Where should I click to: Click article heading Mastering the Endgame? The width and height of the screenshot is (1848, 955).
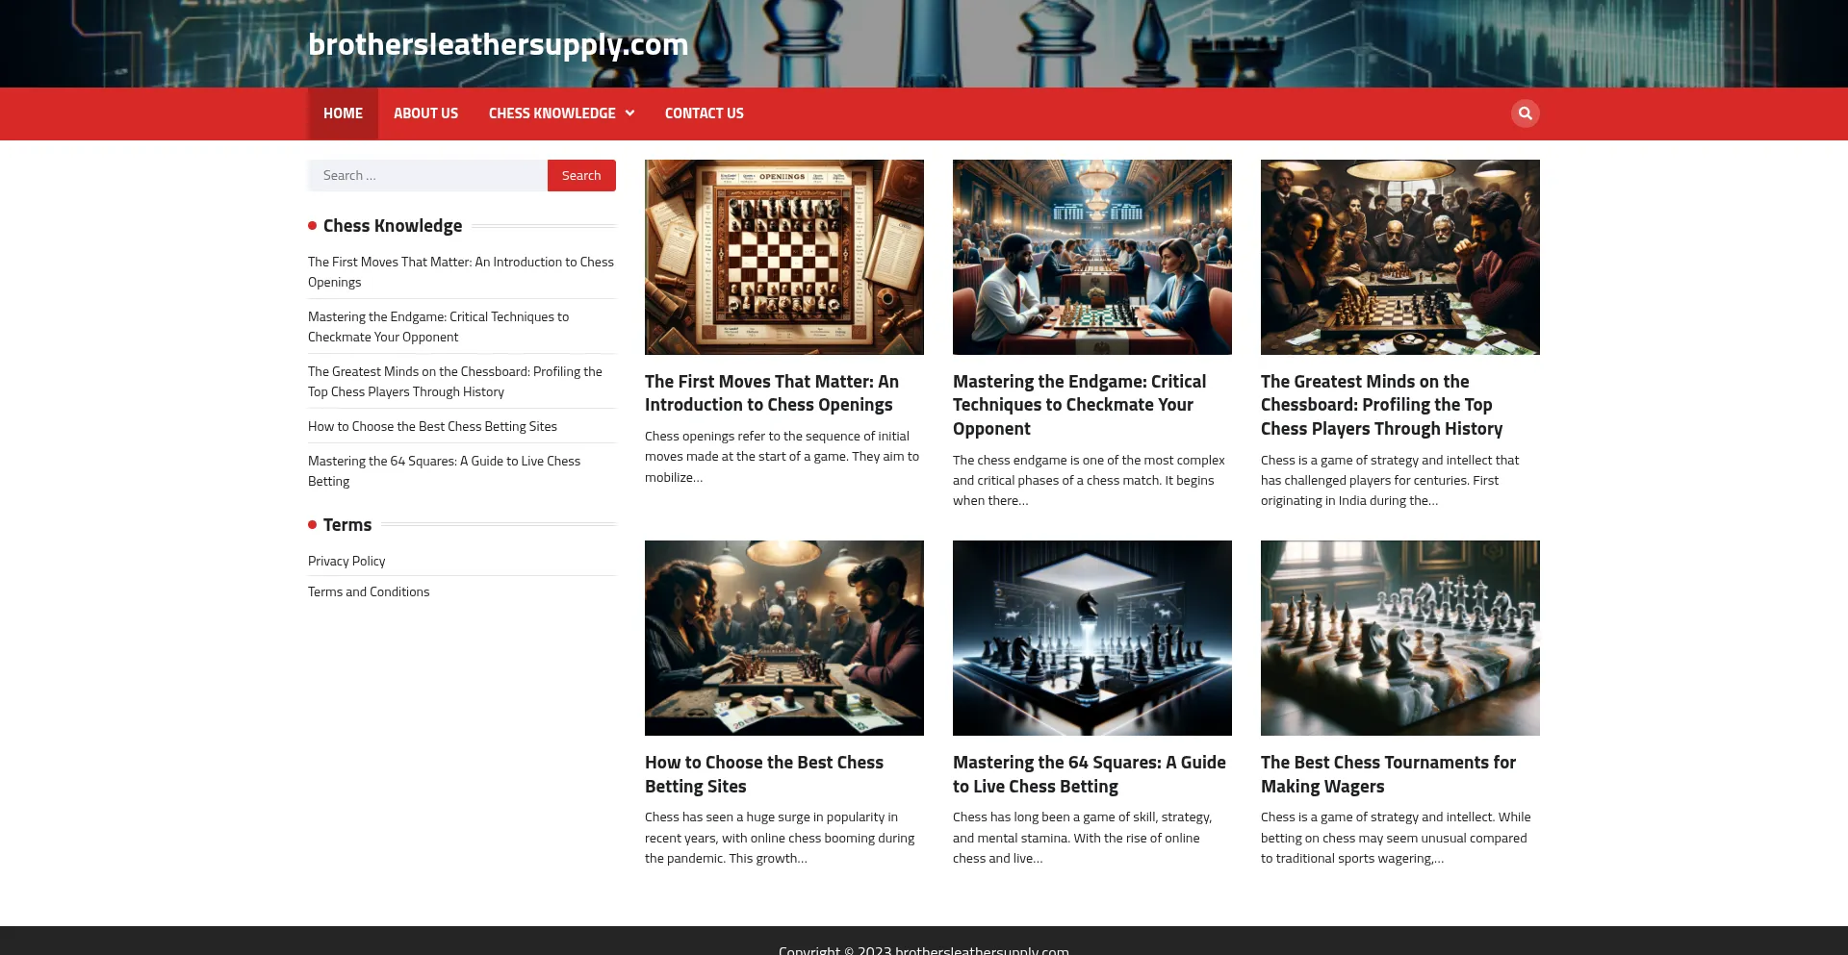(x=1079, y=405)
